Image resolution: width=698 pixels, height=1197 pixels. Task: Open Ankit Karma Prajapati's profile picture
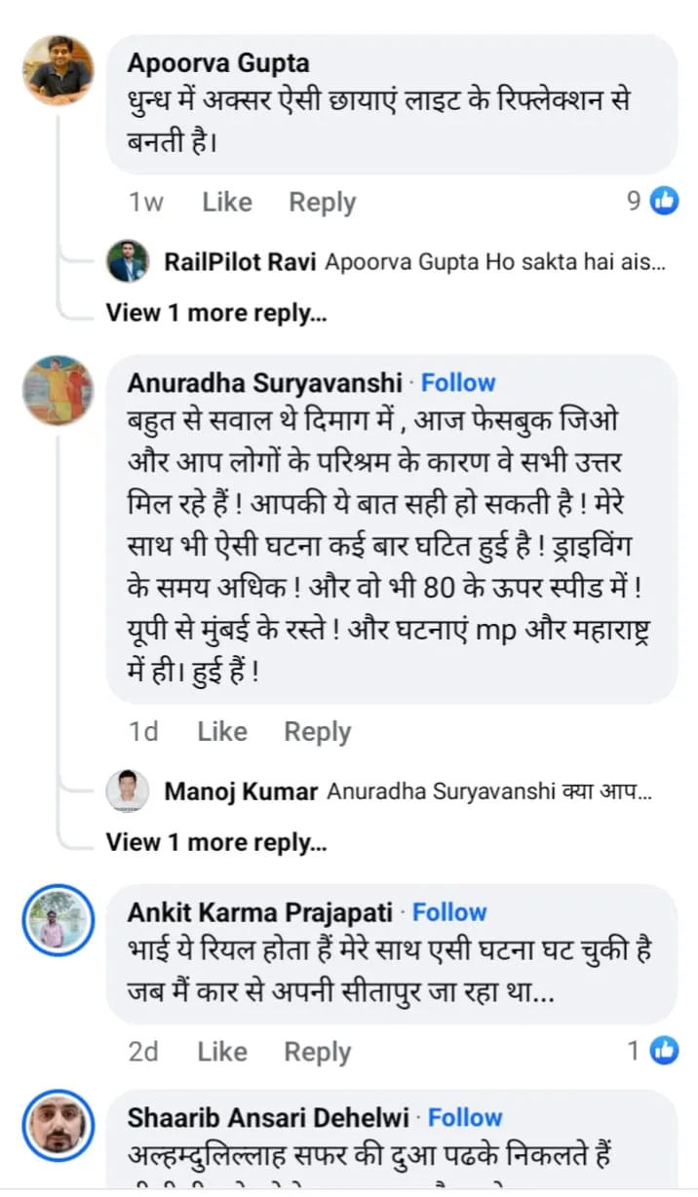coord(58,920)
